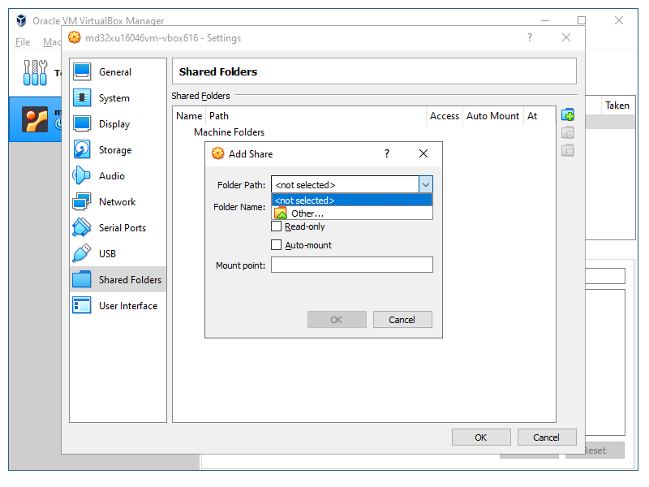The height and width of the screenshot is (487, 649).
Task: Toggle the Auto-mount checkbox
Action: [x=277, y=245]
